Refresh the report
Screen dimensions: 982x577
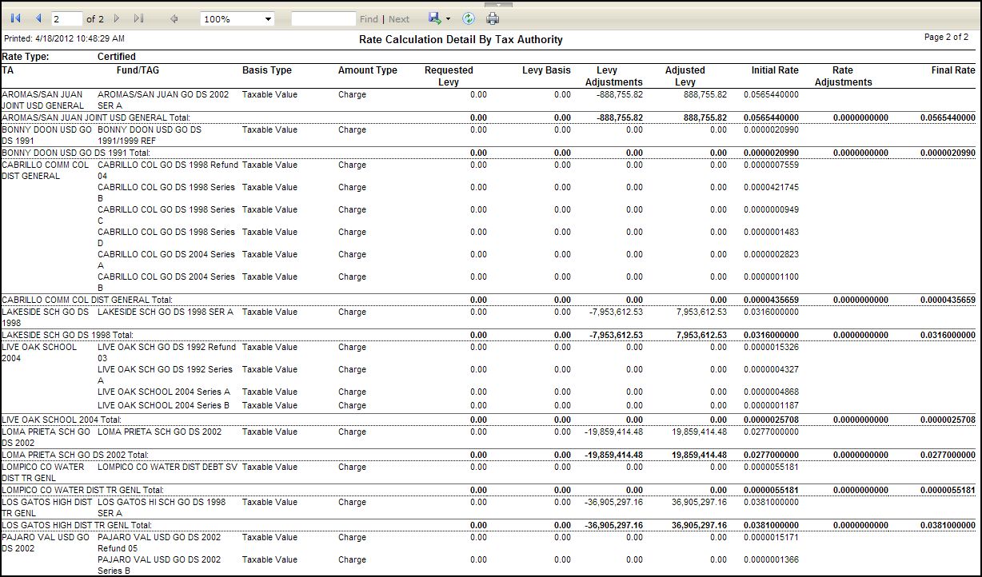point(469,18)
